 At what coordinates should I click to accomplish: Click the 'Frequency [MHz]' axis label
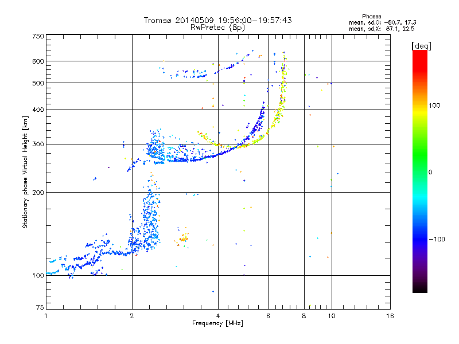click(x=217, y=323)
